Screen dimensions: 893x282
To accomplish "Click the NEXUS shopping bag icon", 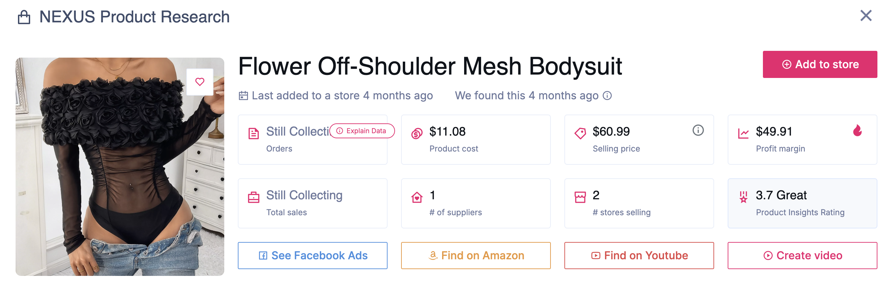I will click(24, 16).
